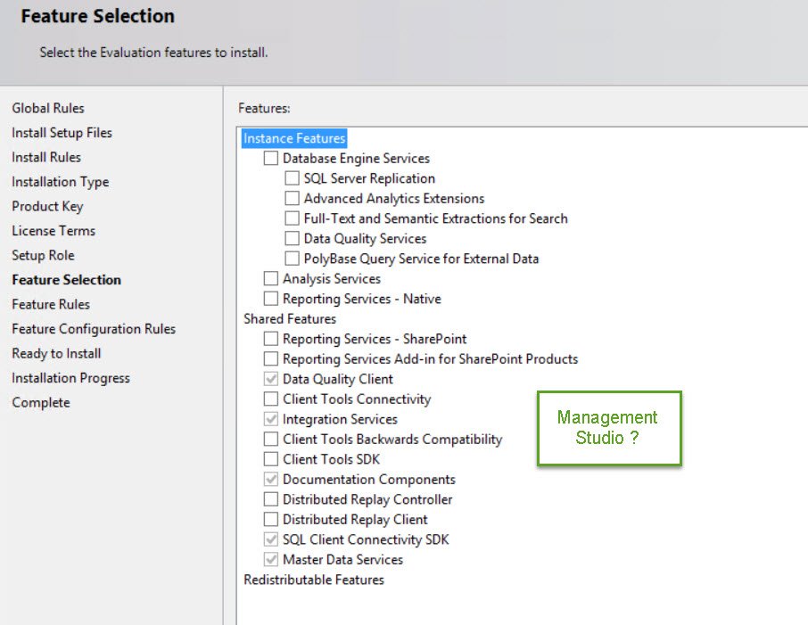Check the Analysis Services checkbox
The image size is (808, 625).
point(271,278)
